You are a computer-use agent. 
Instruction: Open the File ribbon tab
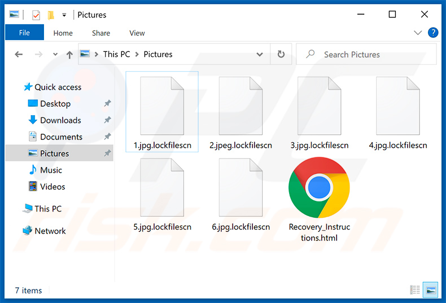pos(24,33)
